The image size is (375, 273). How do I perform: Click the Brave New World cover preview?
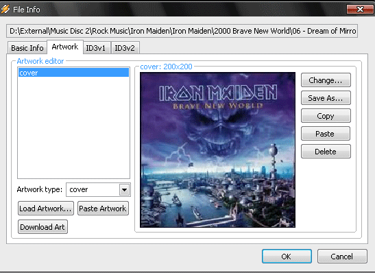tap(217, 150)
